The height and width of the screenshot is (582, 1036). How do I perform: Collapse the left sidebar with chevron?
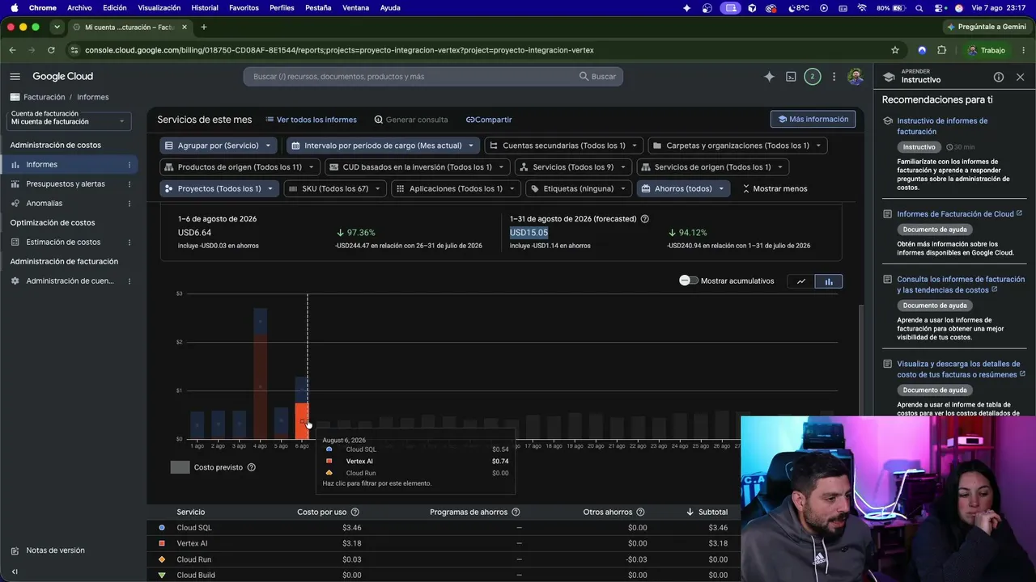click(x=15, y=571)
